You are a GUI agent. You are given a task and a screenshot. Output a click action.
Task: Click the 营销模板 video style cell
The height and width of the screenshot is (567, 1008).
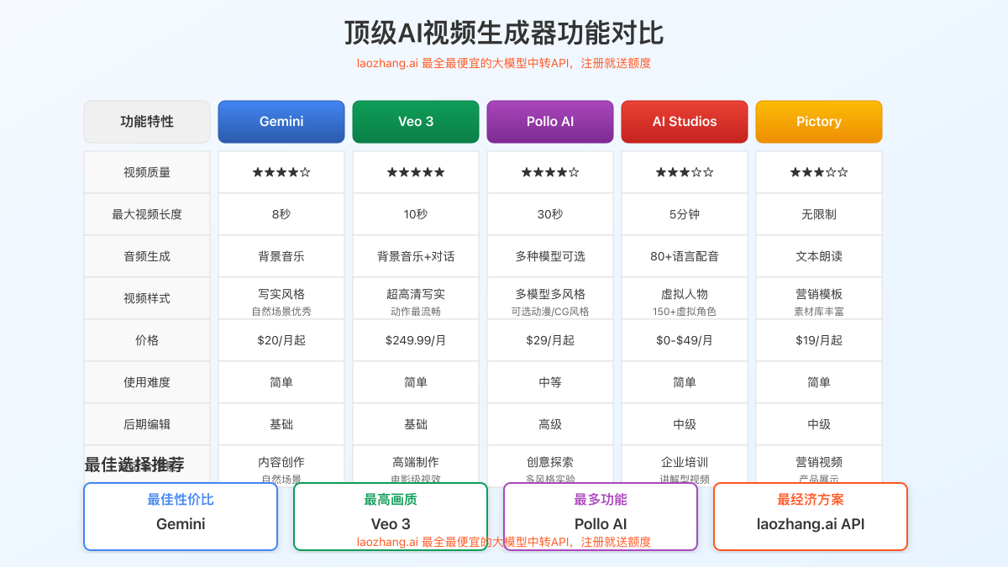pyautogui.click(x=819, y=298)
